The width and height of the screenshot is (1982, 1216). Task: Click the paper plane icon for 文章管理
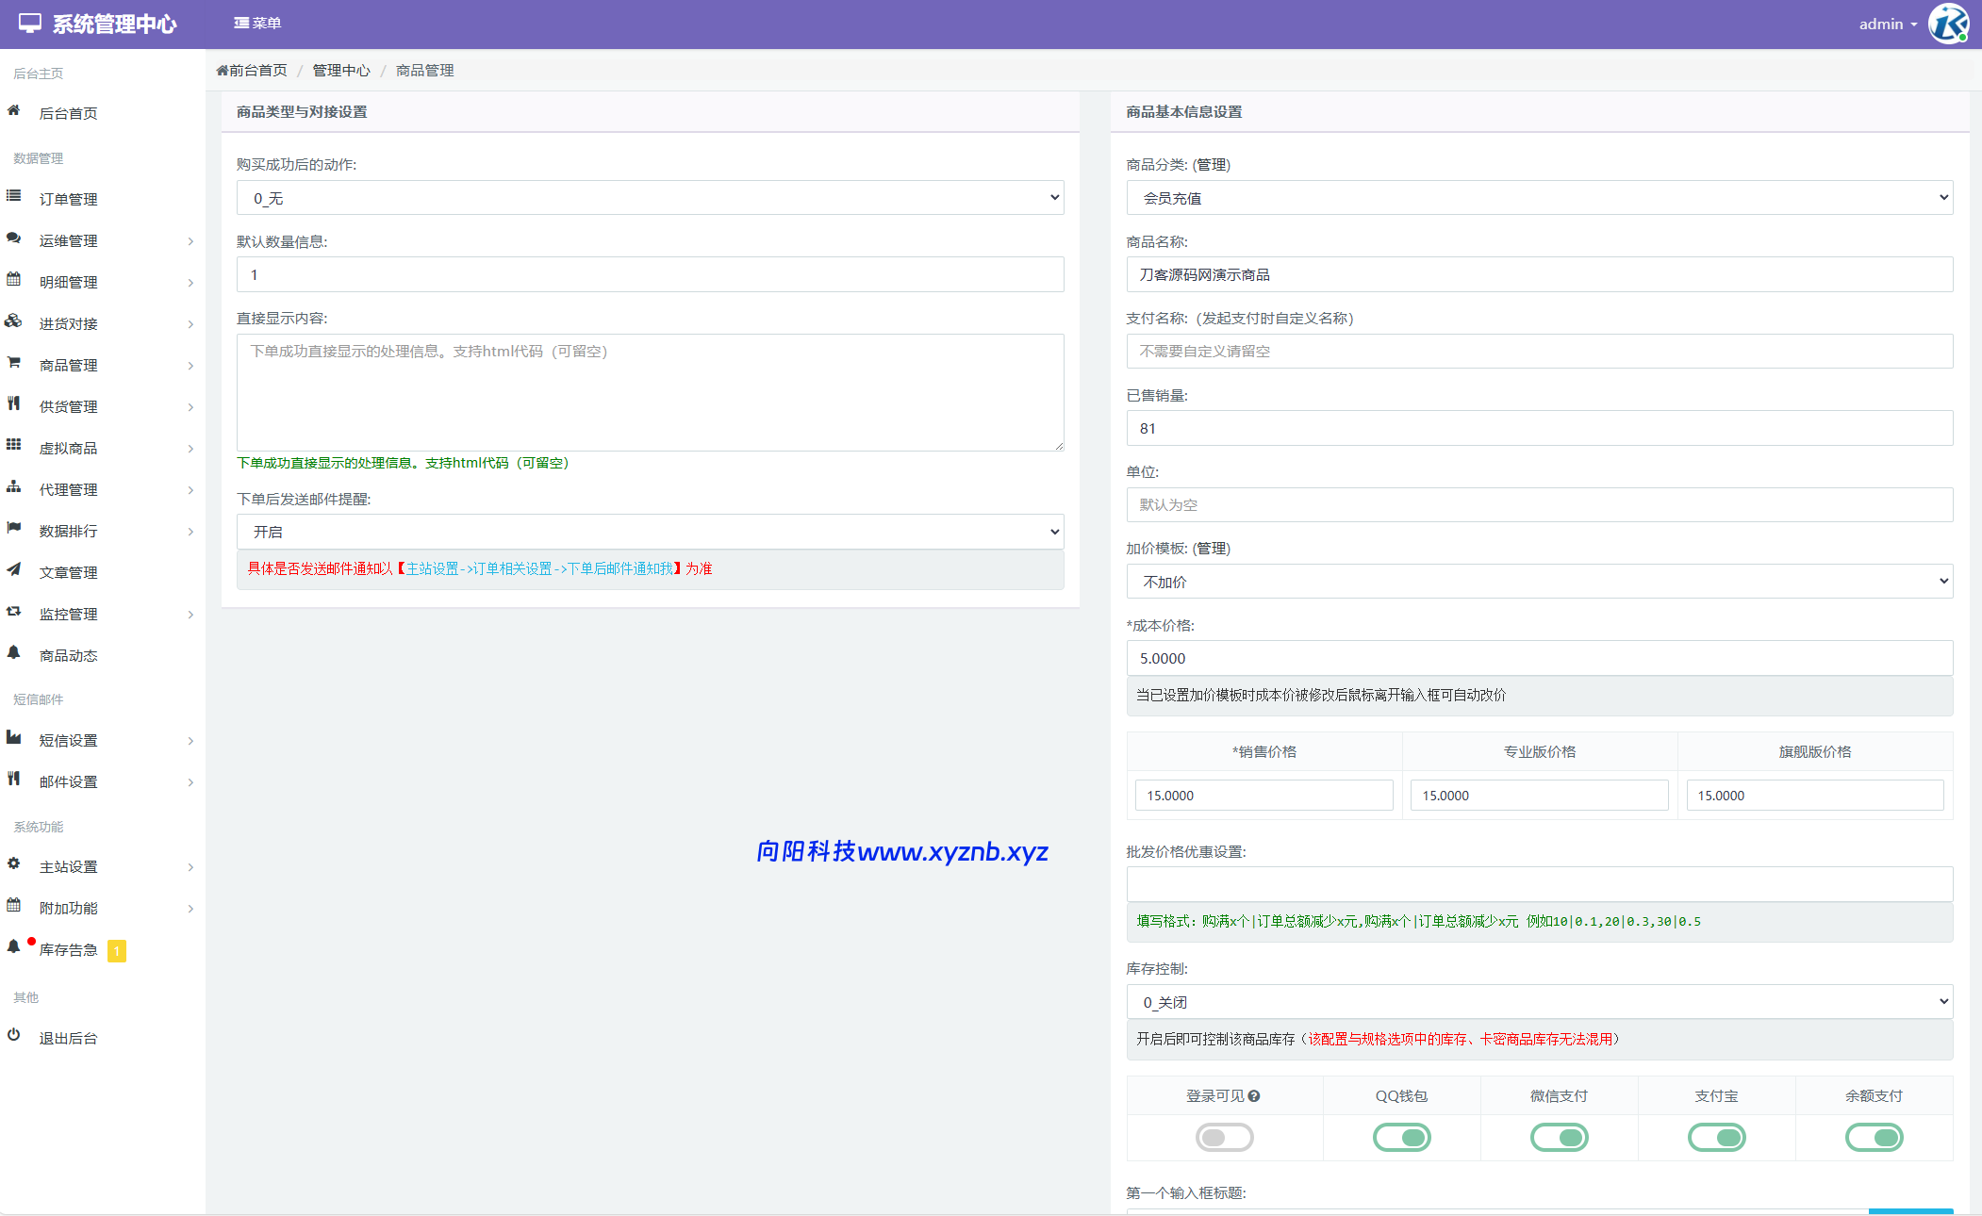(14, 570)
